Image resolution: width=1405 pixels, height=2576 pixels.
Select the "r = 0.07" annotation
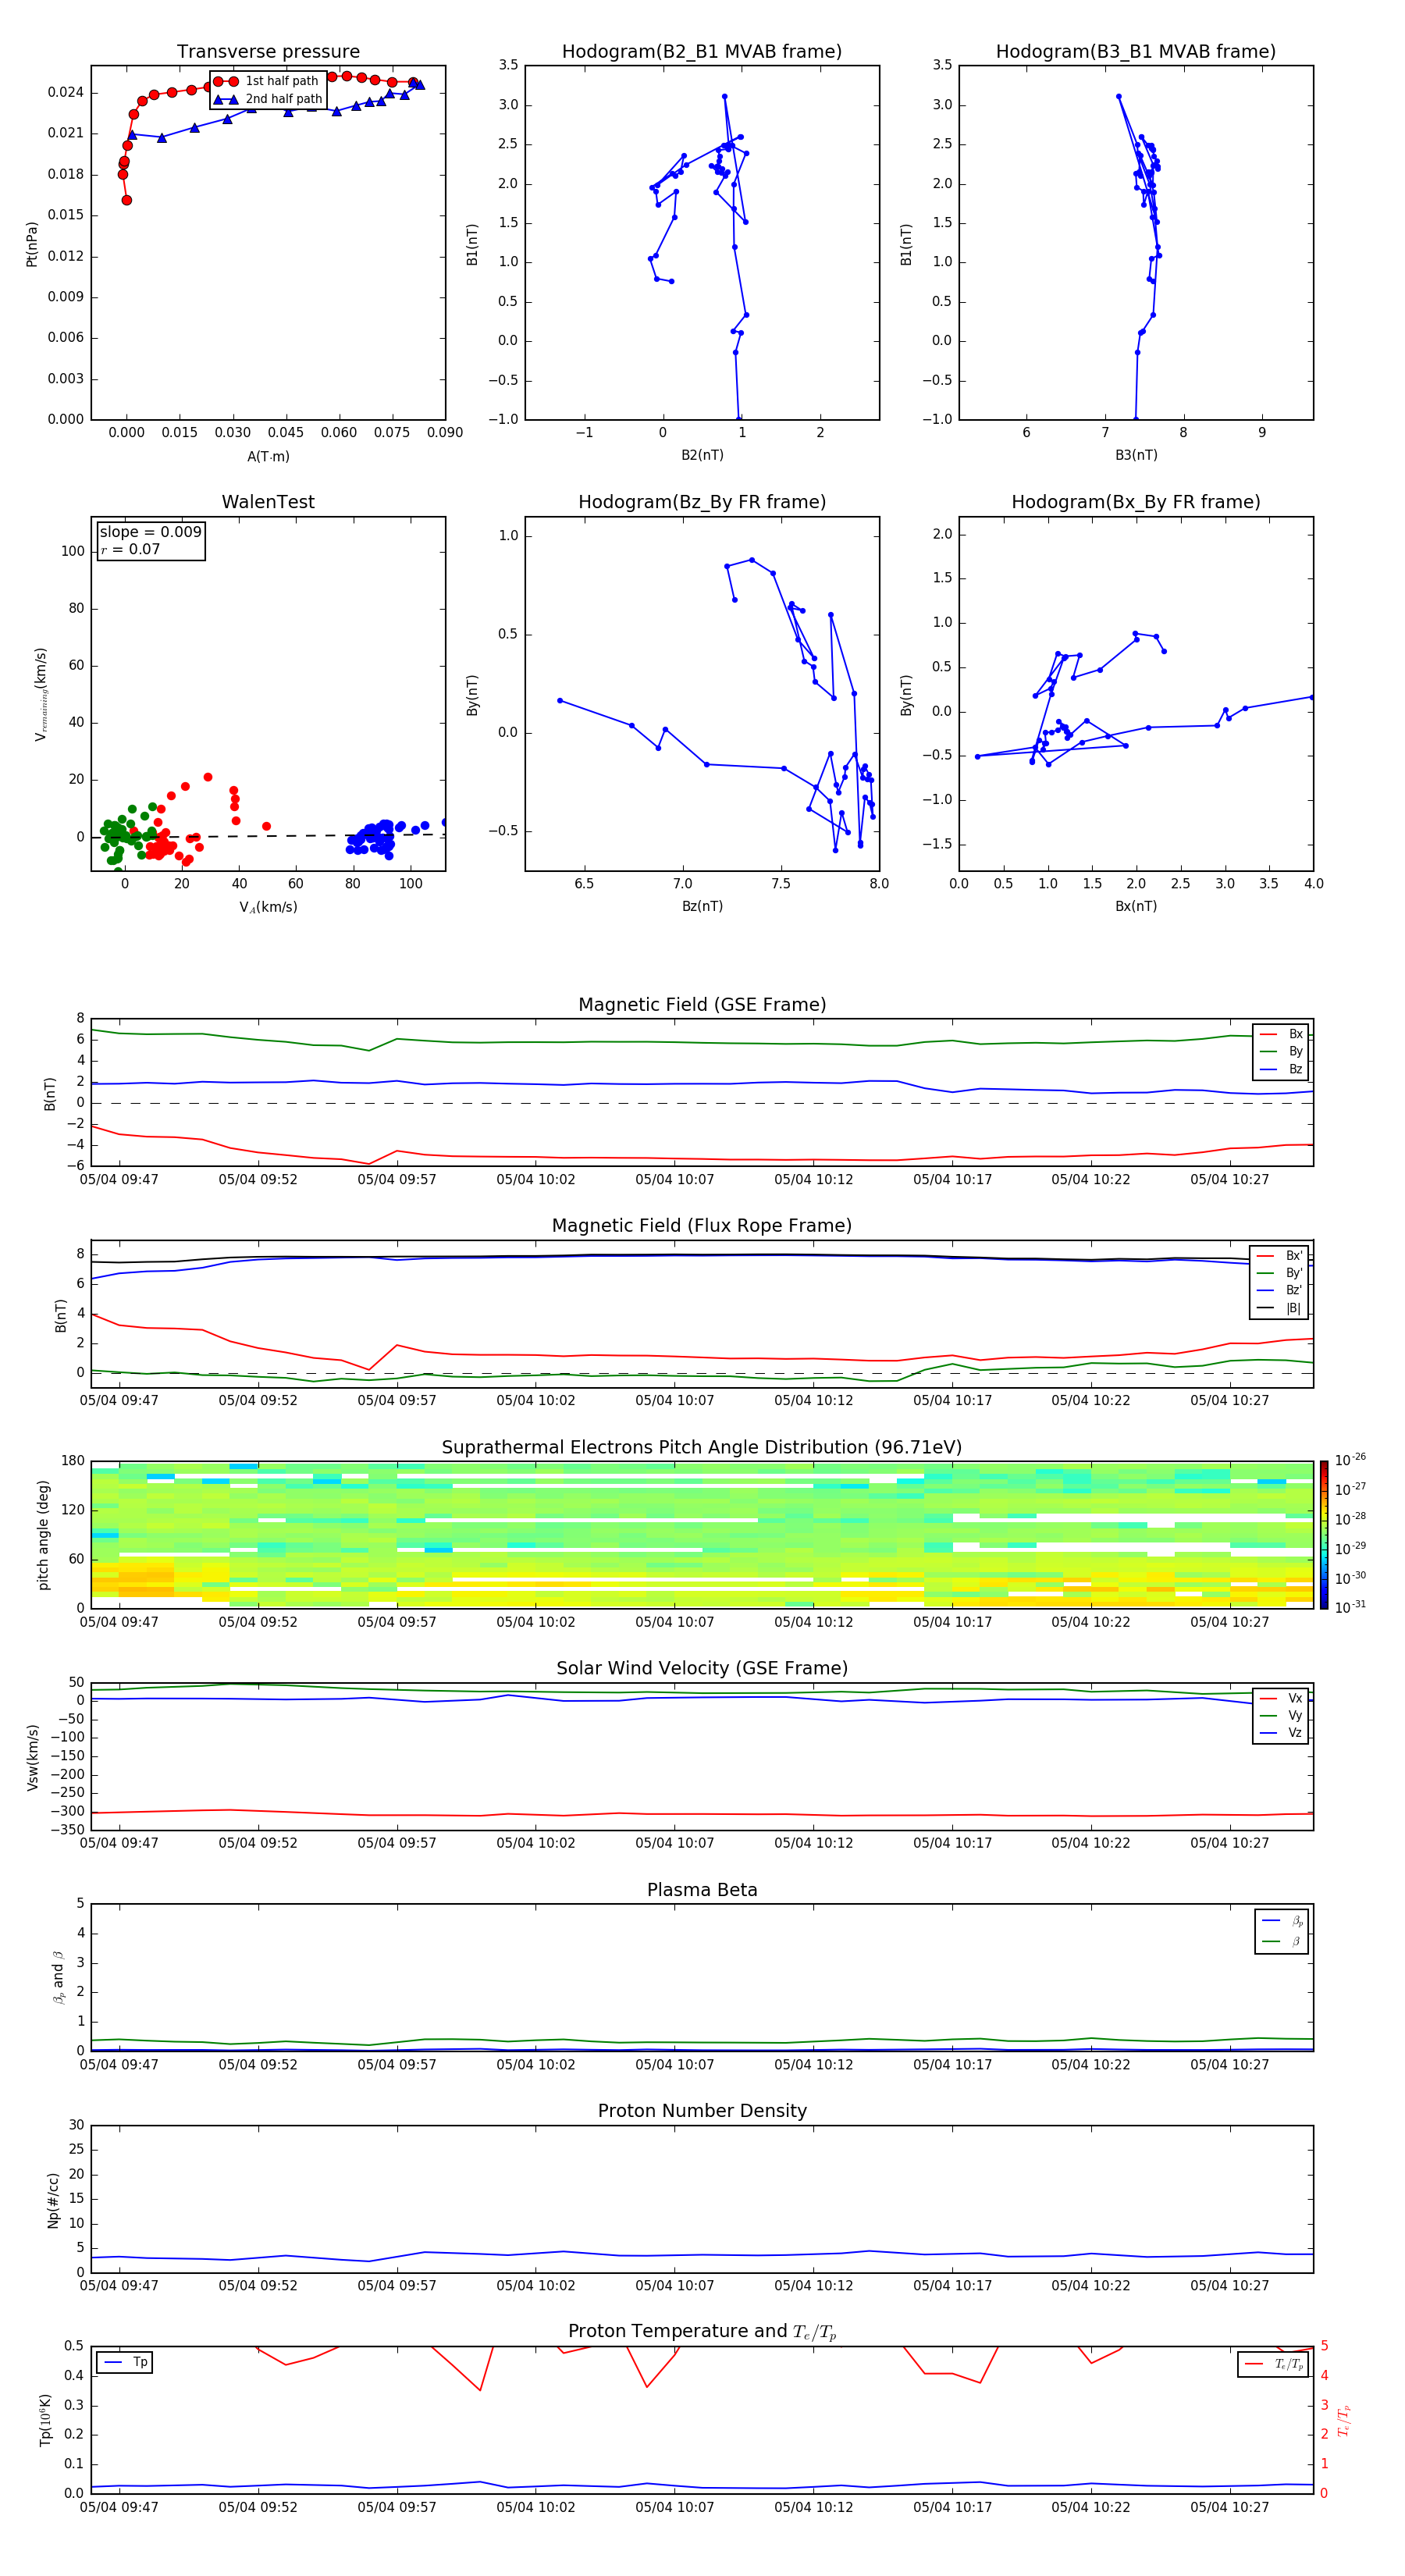pos(130,549)
